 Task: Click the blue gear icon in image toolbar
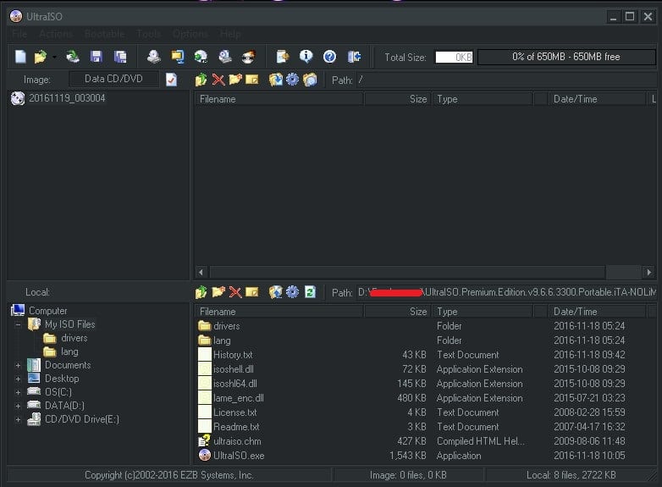pos(292,80)
